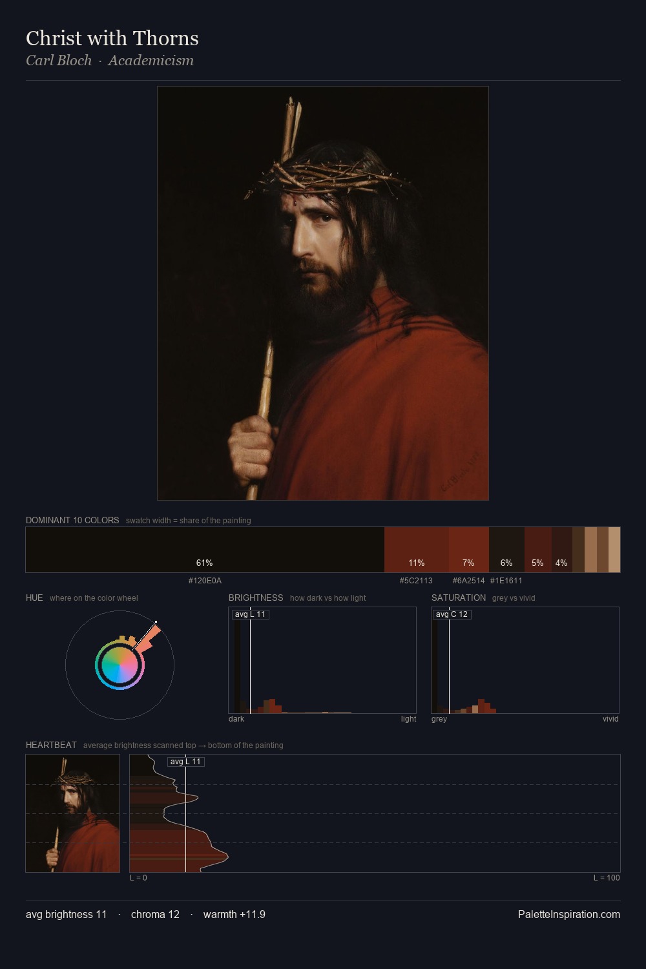Select the 11% dark red swatch
The width and height of the screenshot is (646, 969).
coord(417,550)
